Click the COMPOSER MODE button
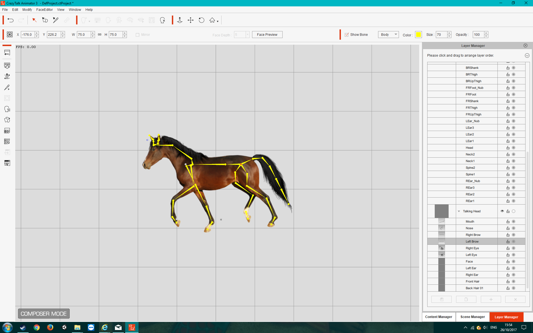This screenshot has width=533, height=333. 44,314
